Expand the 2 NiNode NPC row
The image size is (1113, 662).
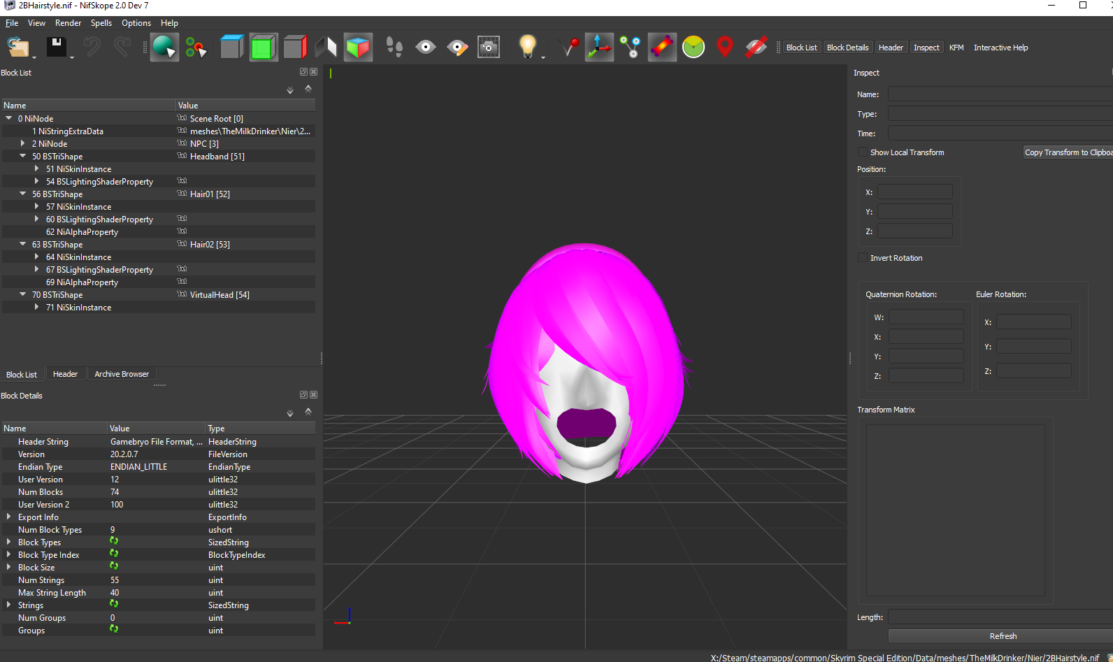pos(22,143)
